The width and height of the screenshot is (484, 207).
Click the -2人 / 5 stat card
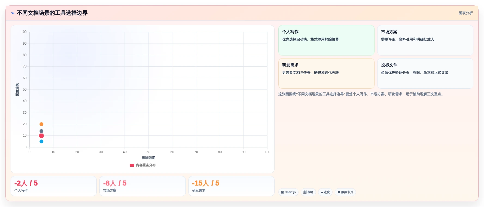pyautogui.click(x=54, y=186)
